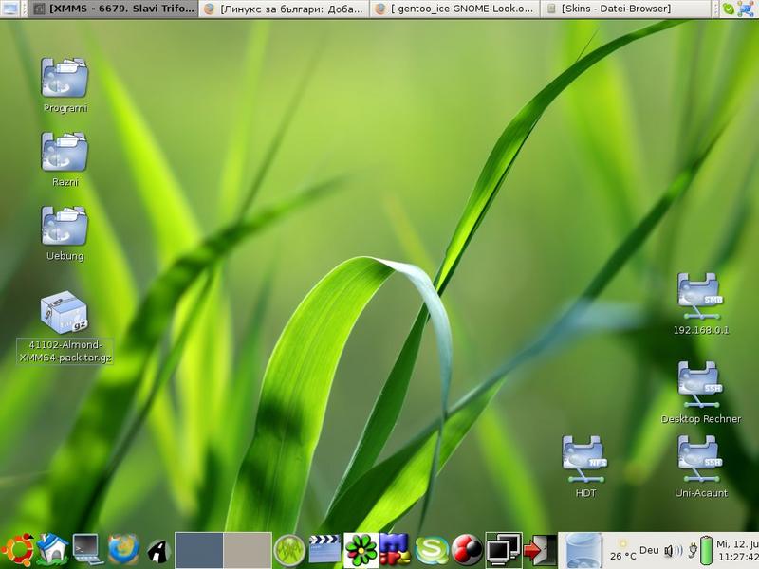Switch to the XMMS window in taskbar
The image size is (759, 569).
click(x=112, y=9)
